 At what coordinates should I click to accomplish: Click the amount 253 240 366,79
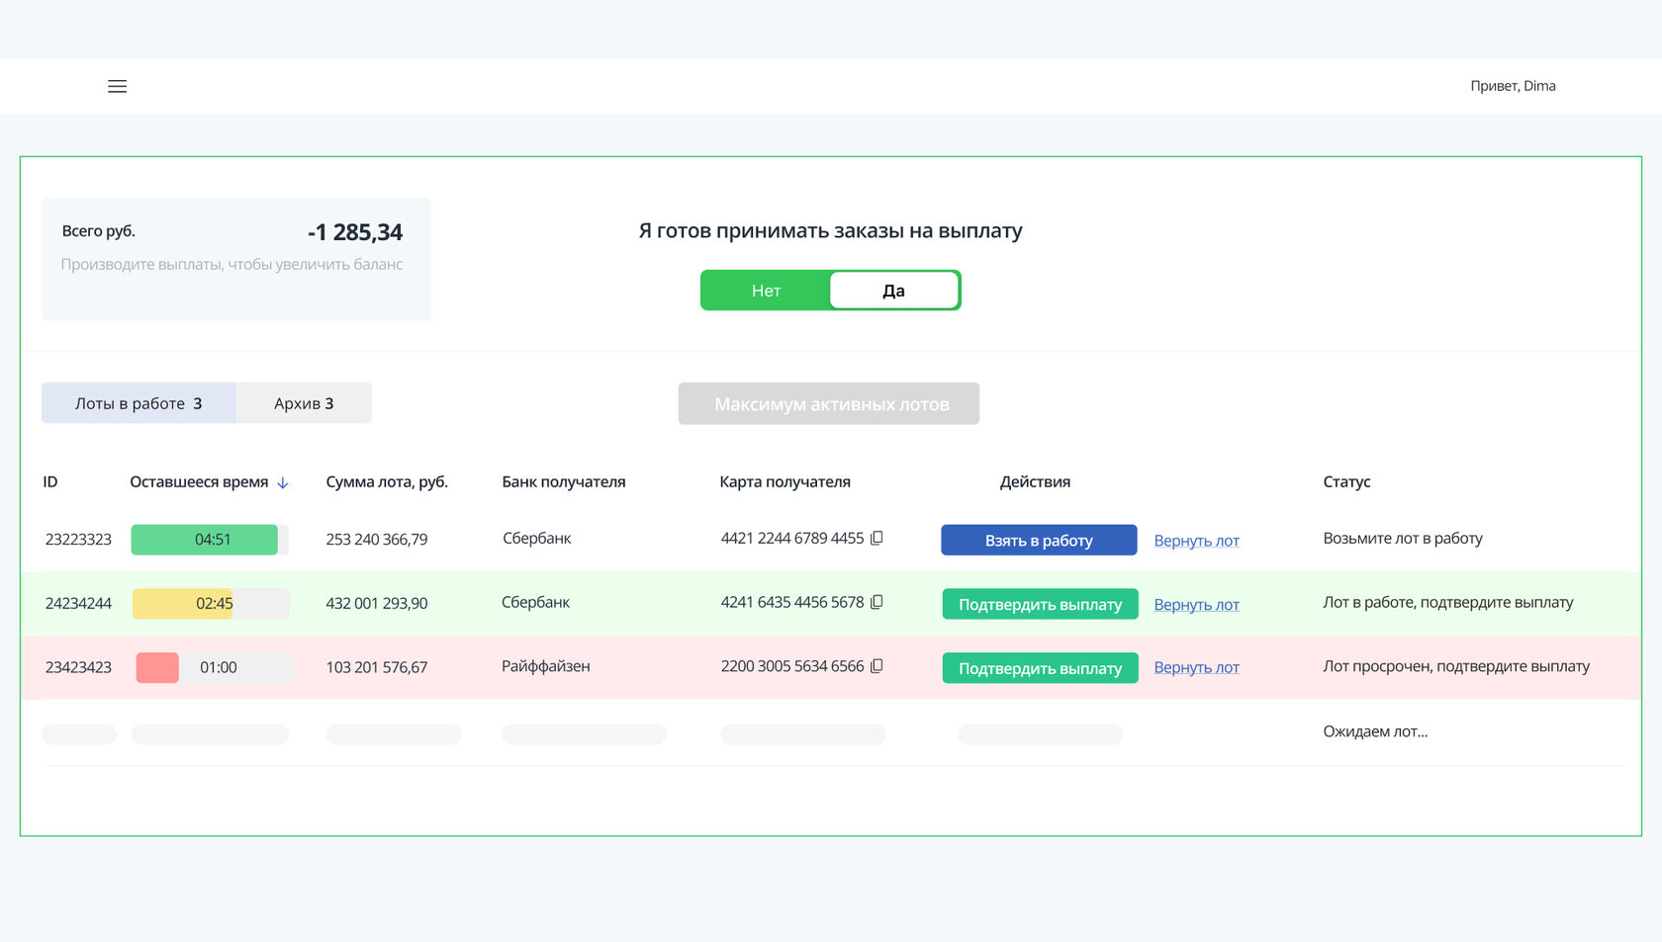[377, 540]
